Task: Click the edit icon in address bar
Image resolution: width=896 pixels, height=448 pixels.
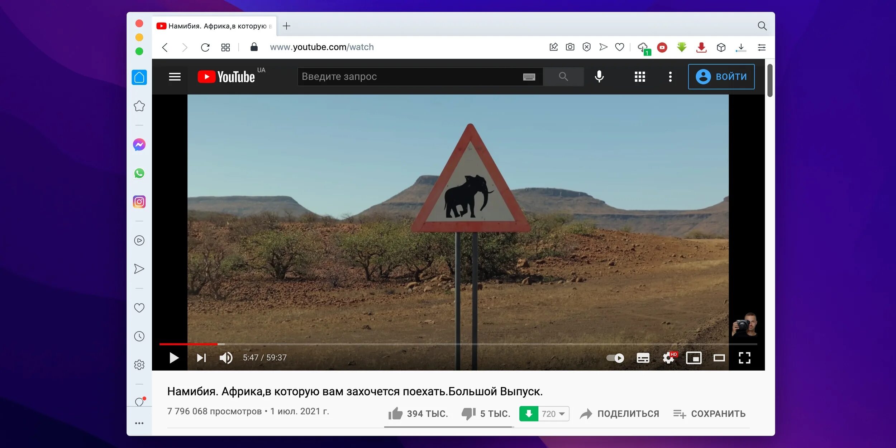Action: [x=553, y=47]
